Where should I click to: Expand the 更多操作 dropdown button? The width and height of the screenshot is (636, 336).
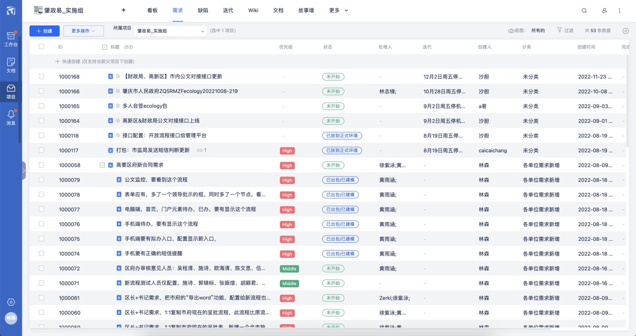pos(83,31)
